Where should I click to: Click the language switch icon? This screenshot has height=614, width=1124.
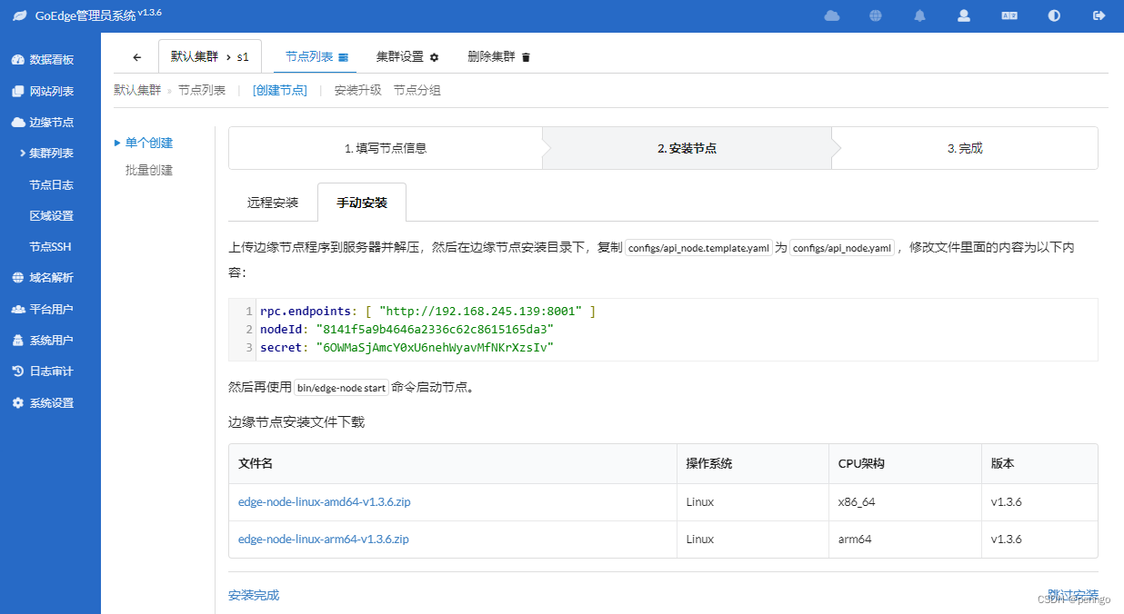[x=1009, y=16]
